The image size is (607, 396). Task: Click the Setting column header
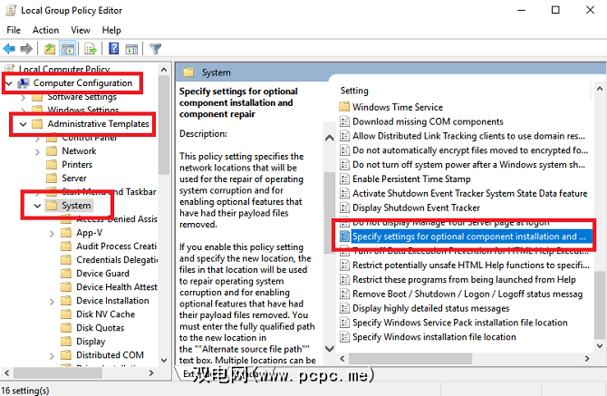[354, 91]
